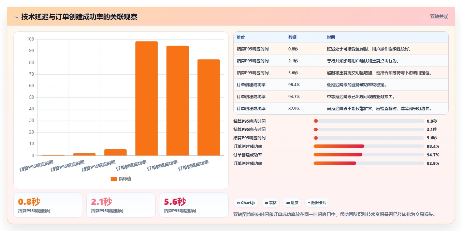Click the icon inside the 表格 chip
462x231 pixels.
[x=266, y=203]
